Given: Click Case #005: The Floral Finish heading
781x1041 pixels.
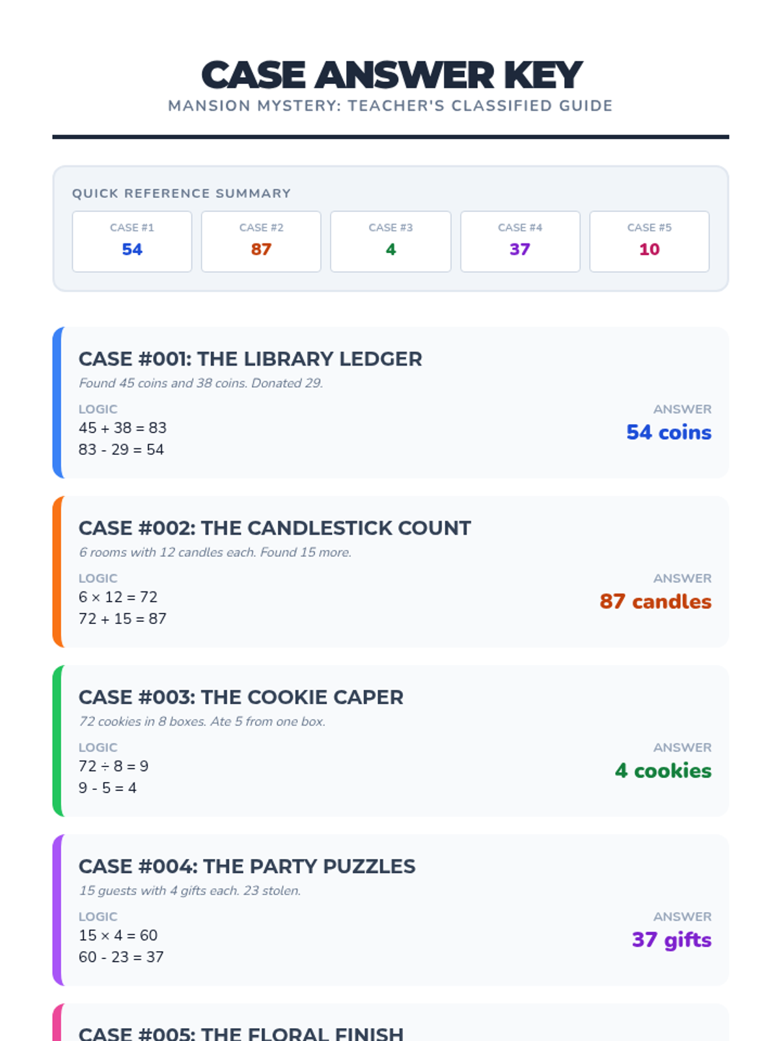Looking at the screenshot, I should [x=241, y=1033].
